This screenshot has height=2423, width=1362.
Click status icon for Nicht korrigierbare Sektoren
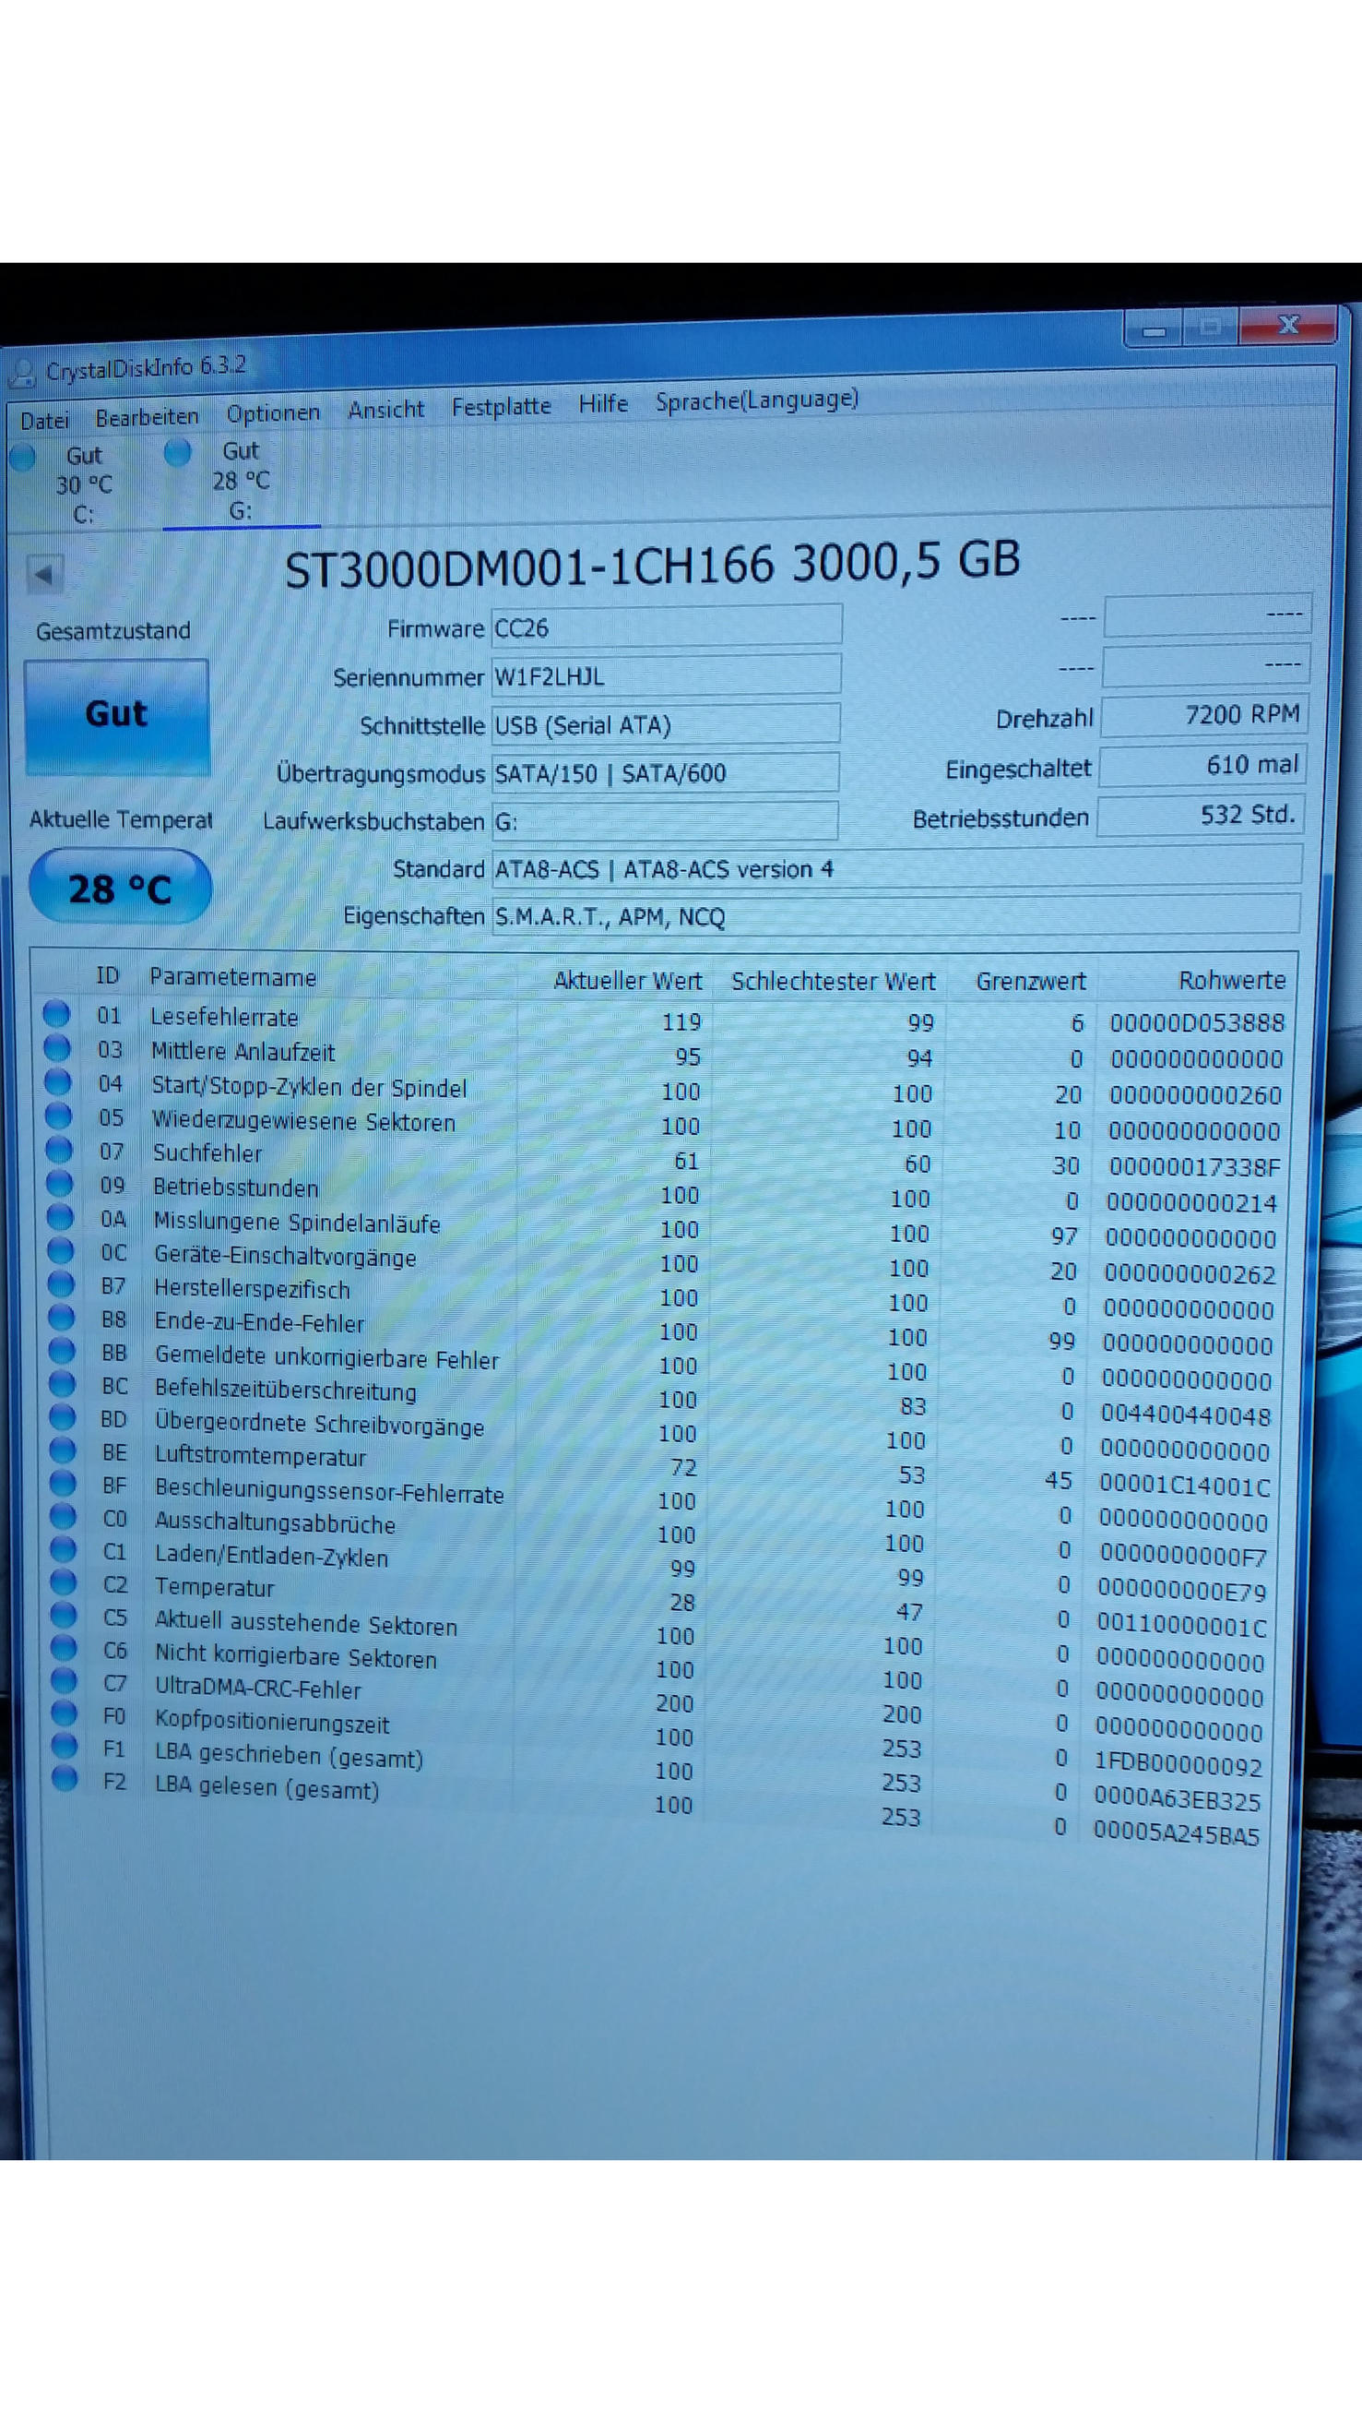point(64,1648)
